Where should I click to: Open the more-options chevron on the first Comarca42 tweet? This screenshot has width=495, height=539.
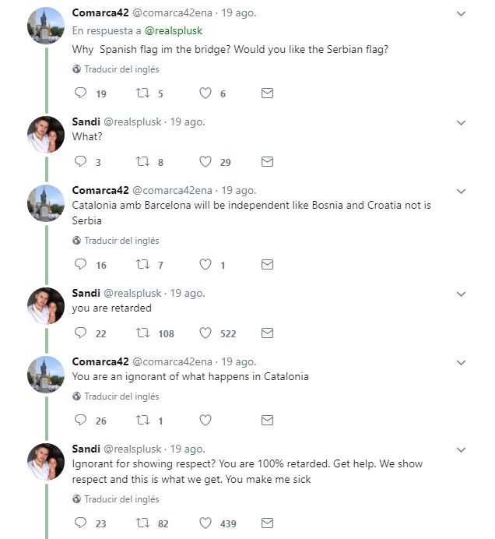[461, 14]
